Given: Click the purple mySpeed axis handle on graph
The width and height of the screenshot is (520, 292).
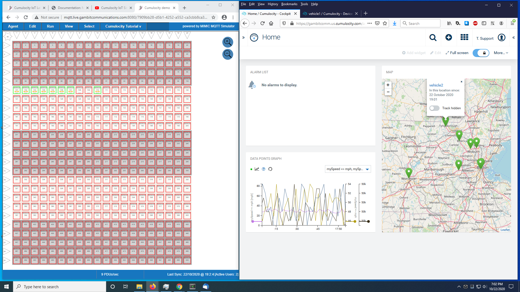Looking at the screenshot, I should (x=253, y=221).
